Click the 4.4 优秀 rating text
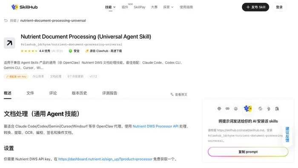 pos(45,51)
